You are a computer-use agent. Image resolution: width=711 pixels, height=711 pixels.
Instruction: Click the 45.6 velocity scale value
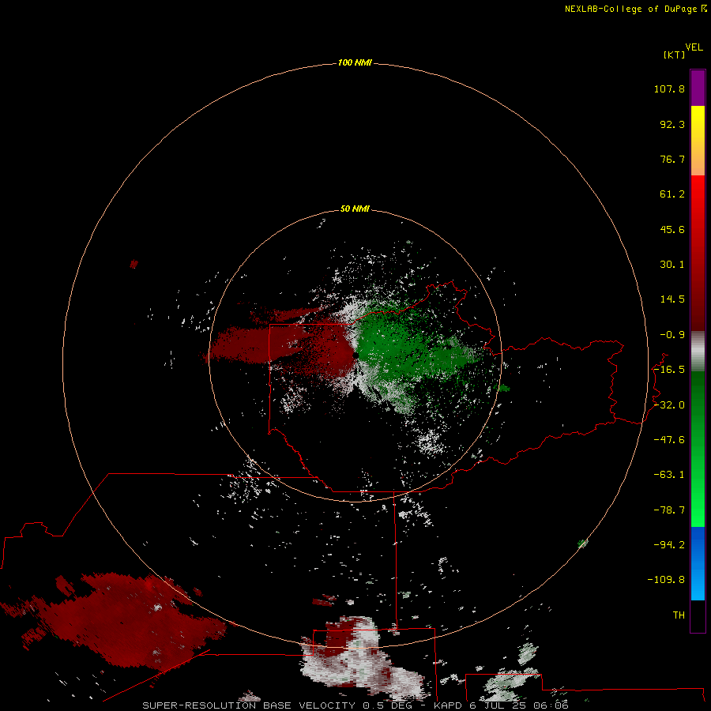(672, 229)
